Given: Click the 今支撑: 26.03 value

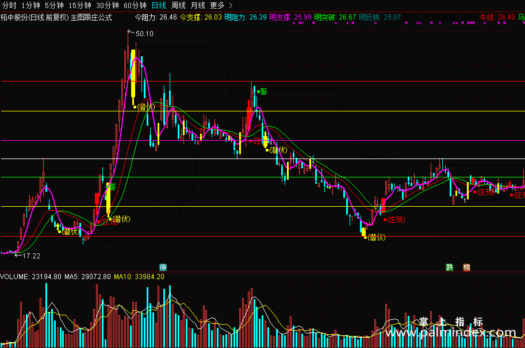Looking at the screenshot, I should coord(201,17).
